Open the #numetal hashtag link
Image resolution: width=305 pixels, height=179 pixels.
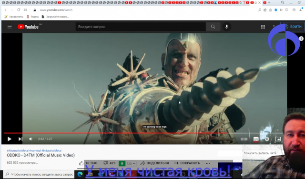click(35, 150)
